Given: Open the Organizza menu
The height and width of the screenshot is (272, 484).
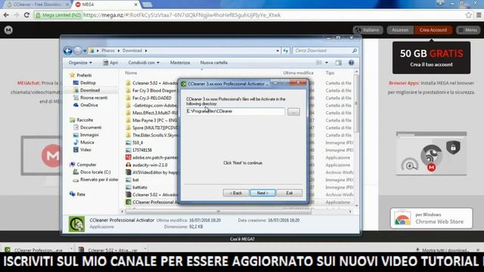Looking at the screenshot, I should 80,63.
